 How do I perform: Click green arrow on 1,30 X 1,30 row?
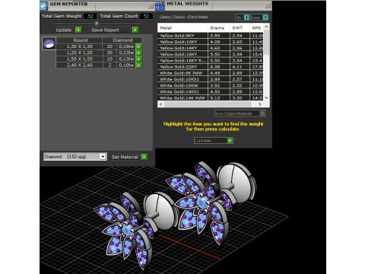(x=139, y=46)
